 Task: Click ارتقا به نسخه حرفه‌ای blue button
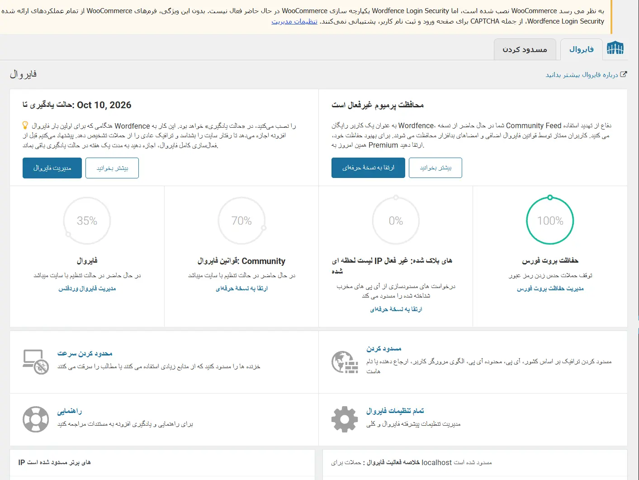(x=368, y=168)
